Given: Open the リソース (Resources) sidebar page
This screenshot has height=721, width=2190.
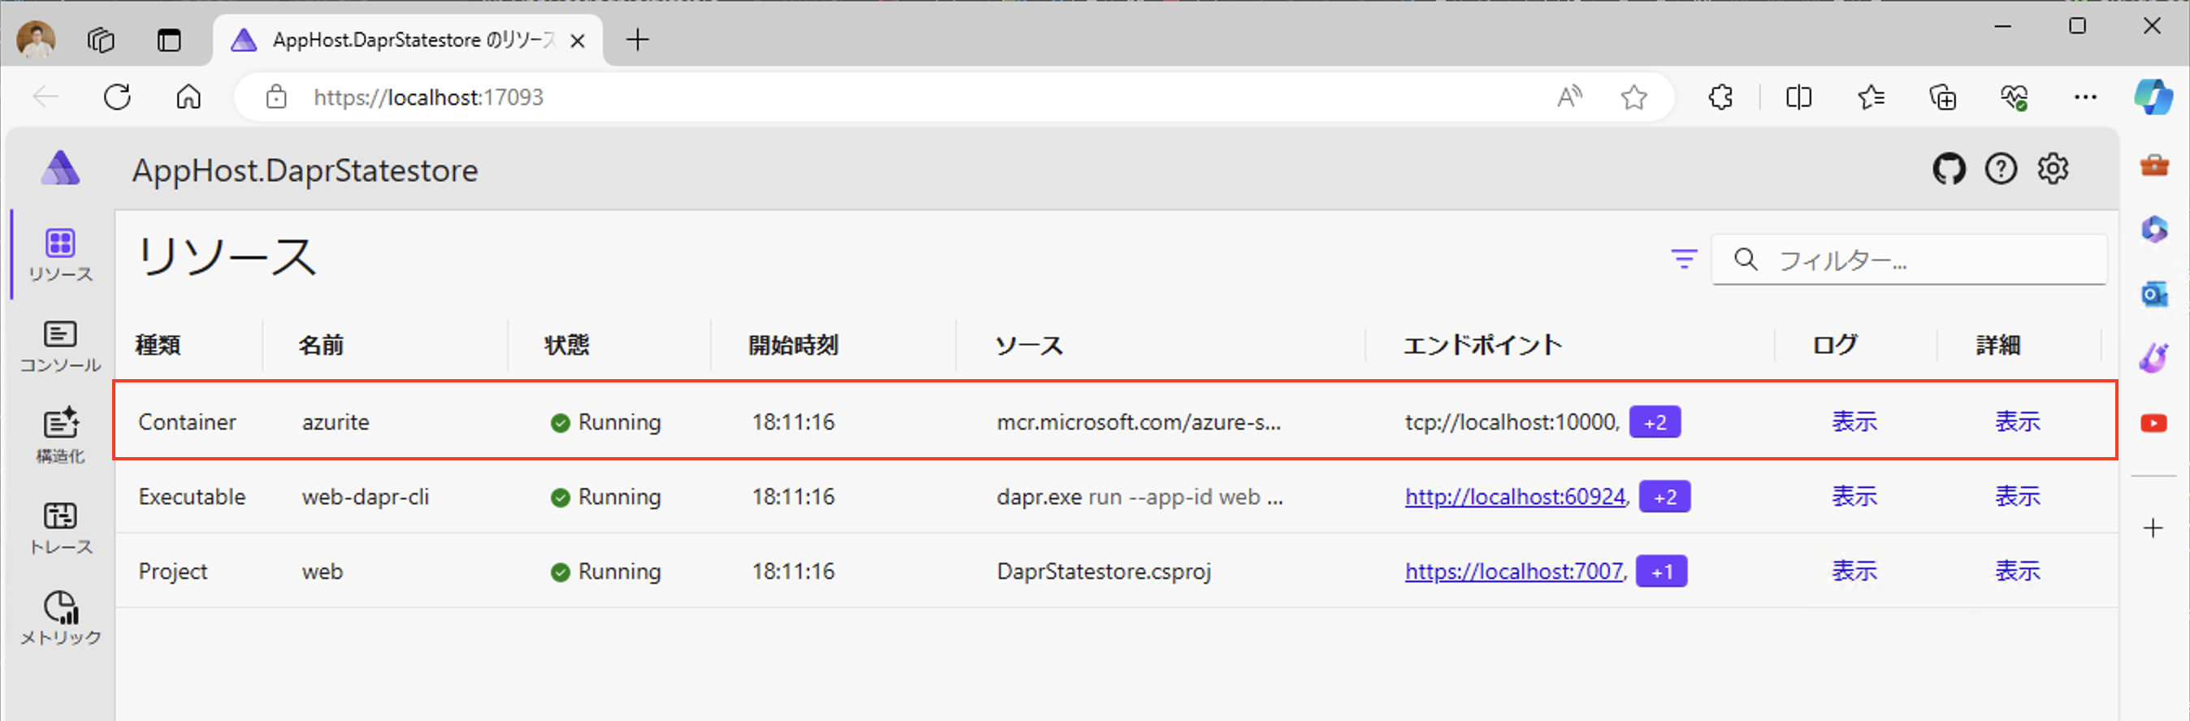Looking at the screenshot, I should point(60,255).
